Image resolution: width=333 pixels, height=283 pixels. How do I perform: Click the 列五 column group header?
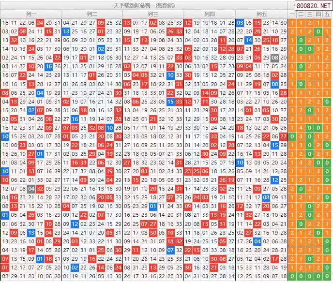261,14
